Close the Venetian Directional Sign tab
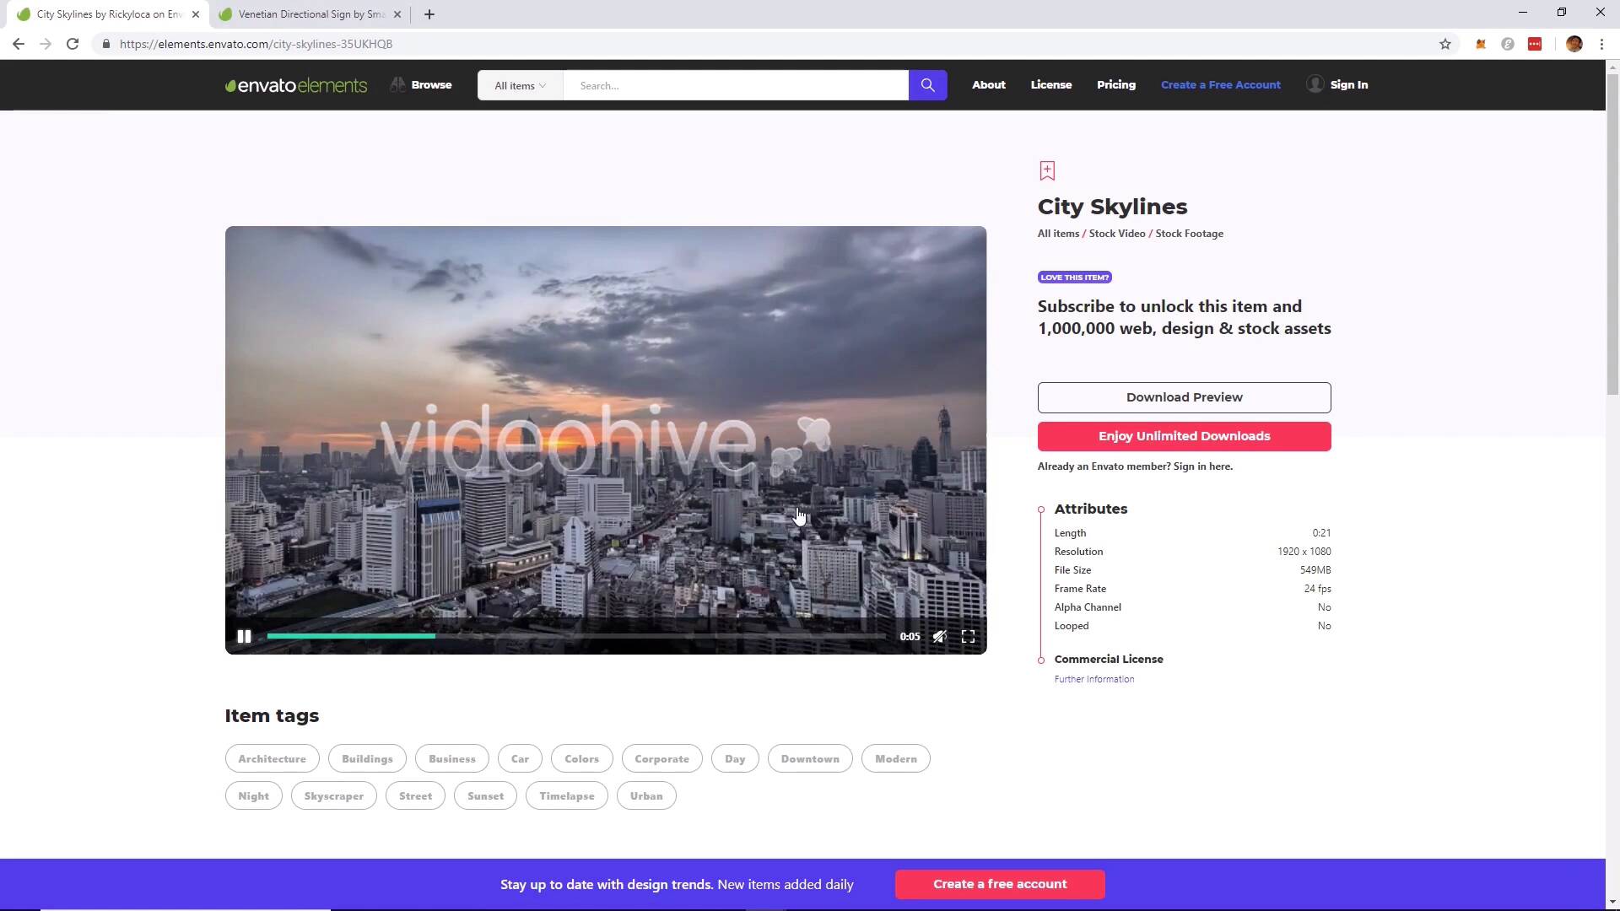The image size is (1620, 911). click(397, 14)
